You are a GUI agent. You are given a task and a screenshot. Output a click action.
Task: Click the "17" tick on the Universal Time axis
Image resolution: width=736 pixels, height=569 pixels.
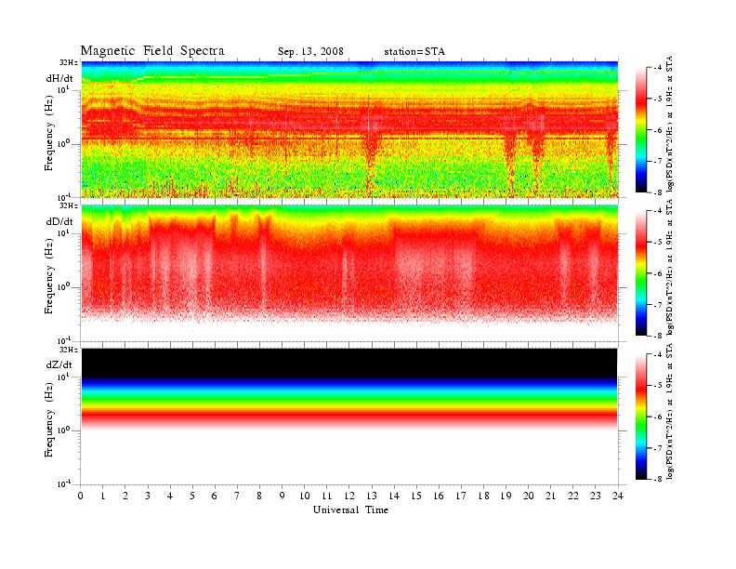click(461, 496)
